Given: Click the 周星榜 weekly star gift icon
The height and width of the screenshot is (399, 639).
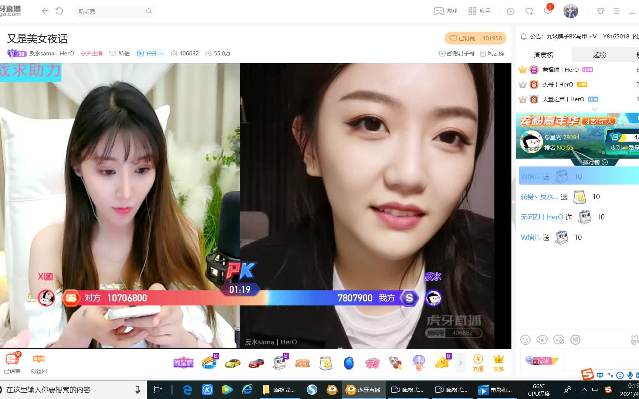Looking at the screenshot, I should click(183, 363).
